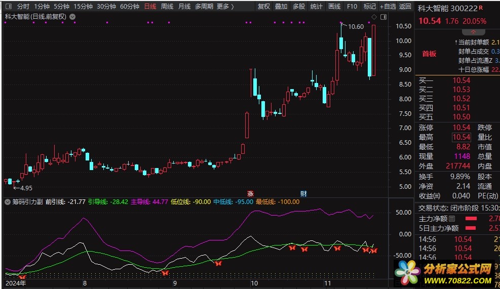Click the 换手 value 9.89%

460,177
